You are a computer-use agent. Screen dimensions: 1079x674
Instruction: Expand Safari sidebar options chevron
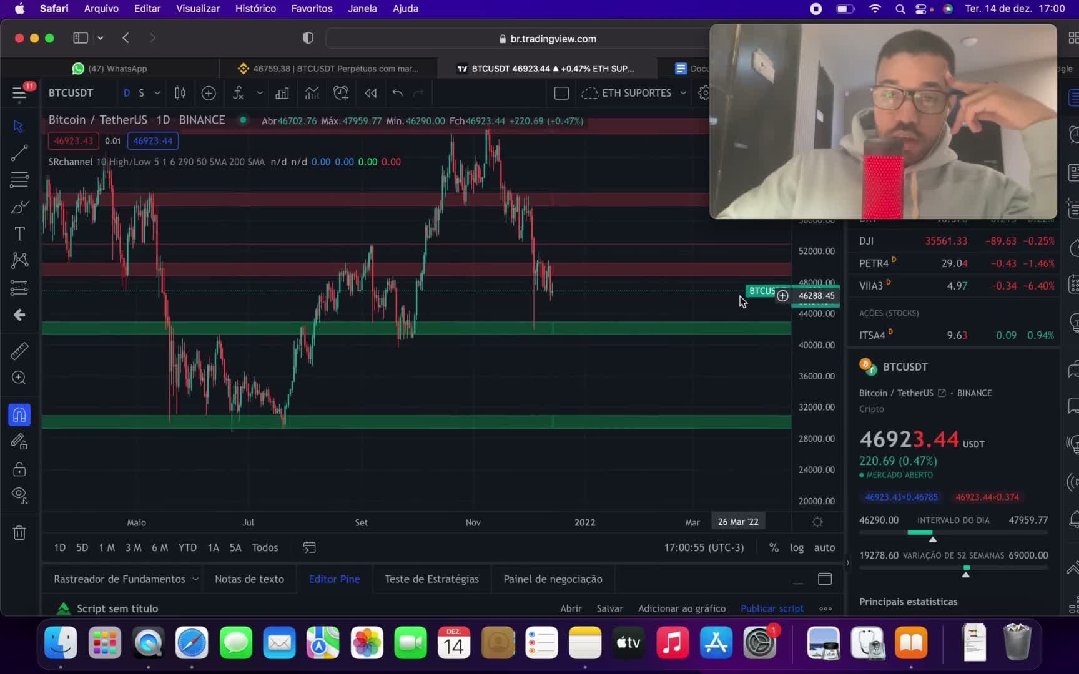[101, 38]
